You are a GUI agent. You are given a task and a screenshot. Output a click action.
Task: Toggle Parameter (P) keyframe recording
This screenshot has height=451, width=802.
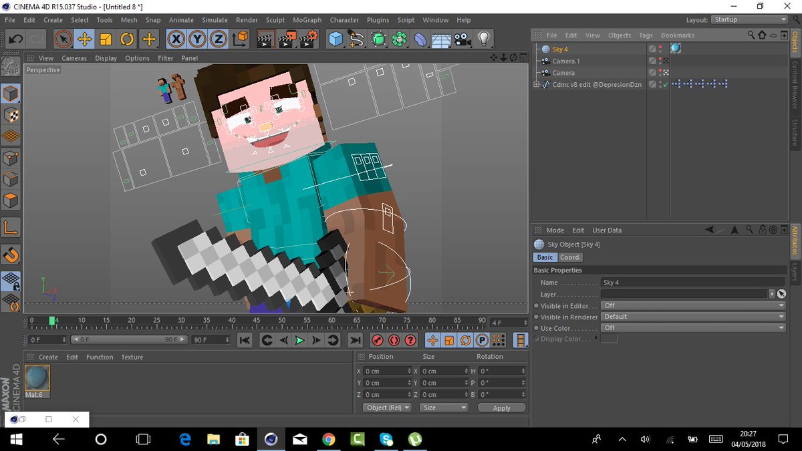482,341
